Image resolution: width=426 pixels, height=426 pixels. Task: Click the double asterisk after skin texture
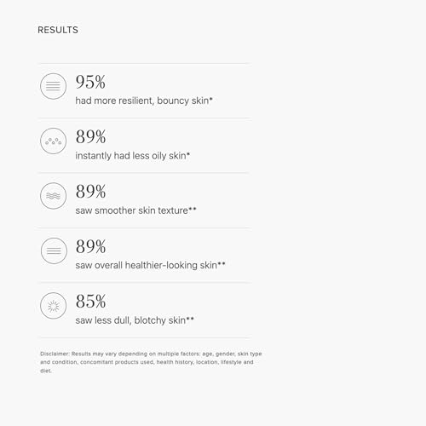[193, 209]
